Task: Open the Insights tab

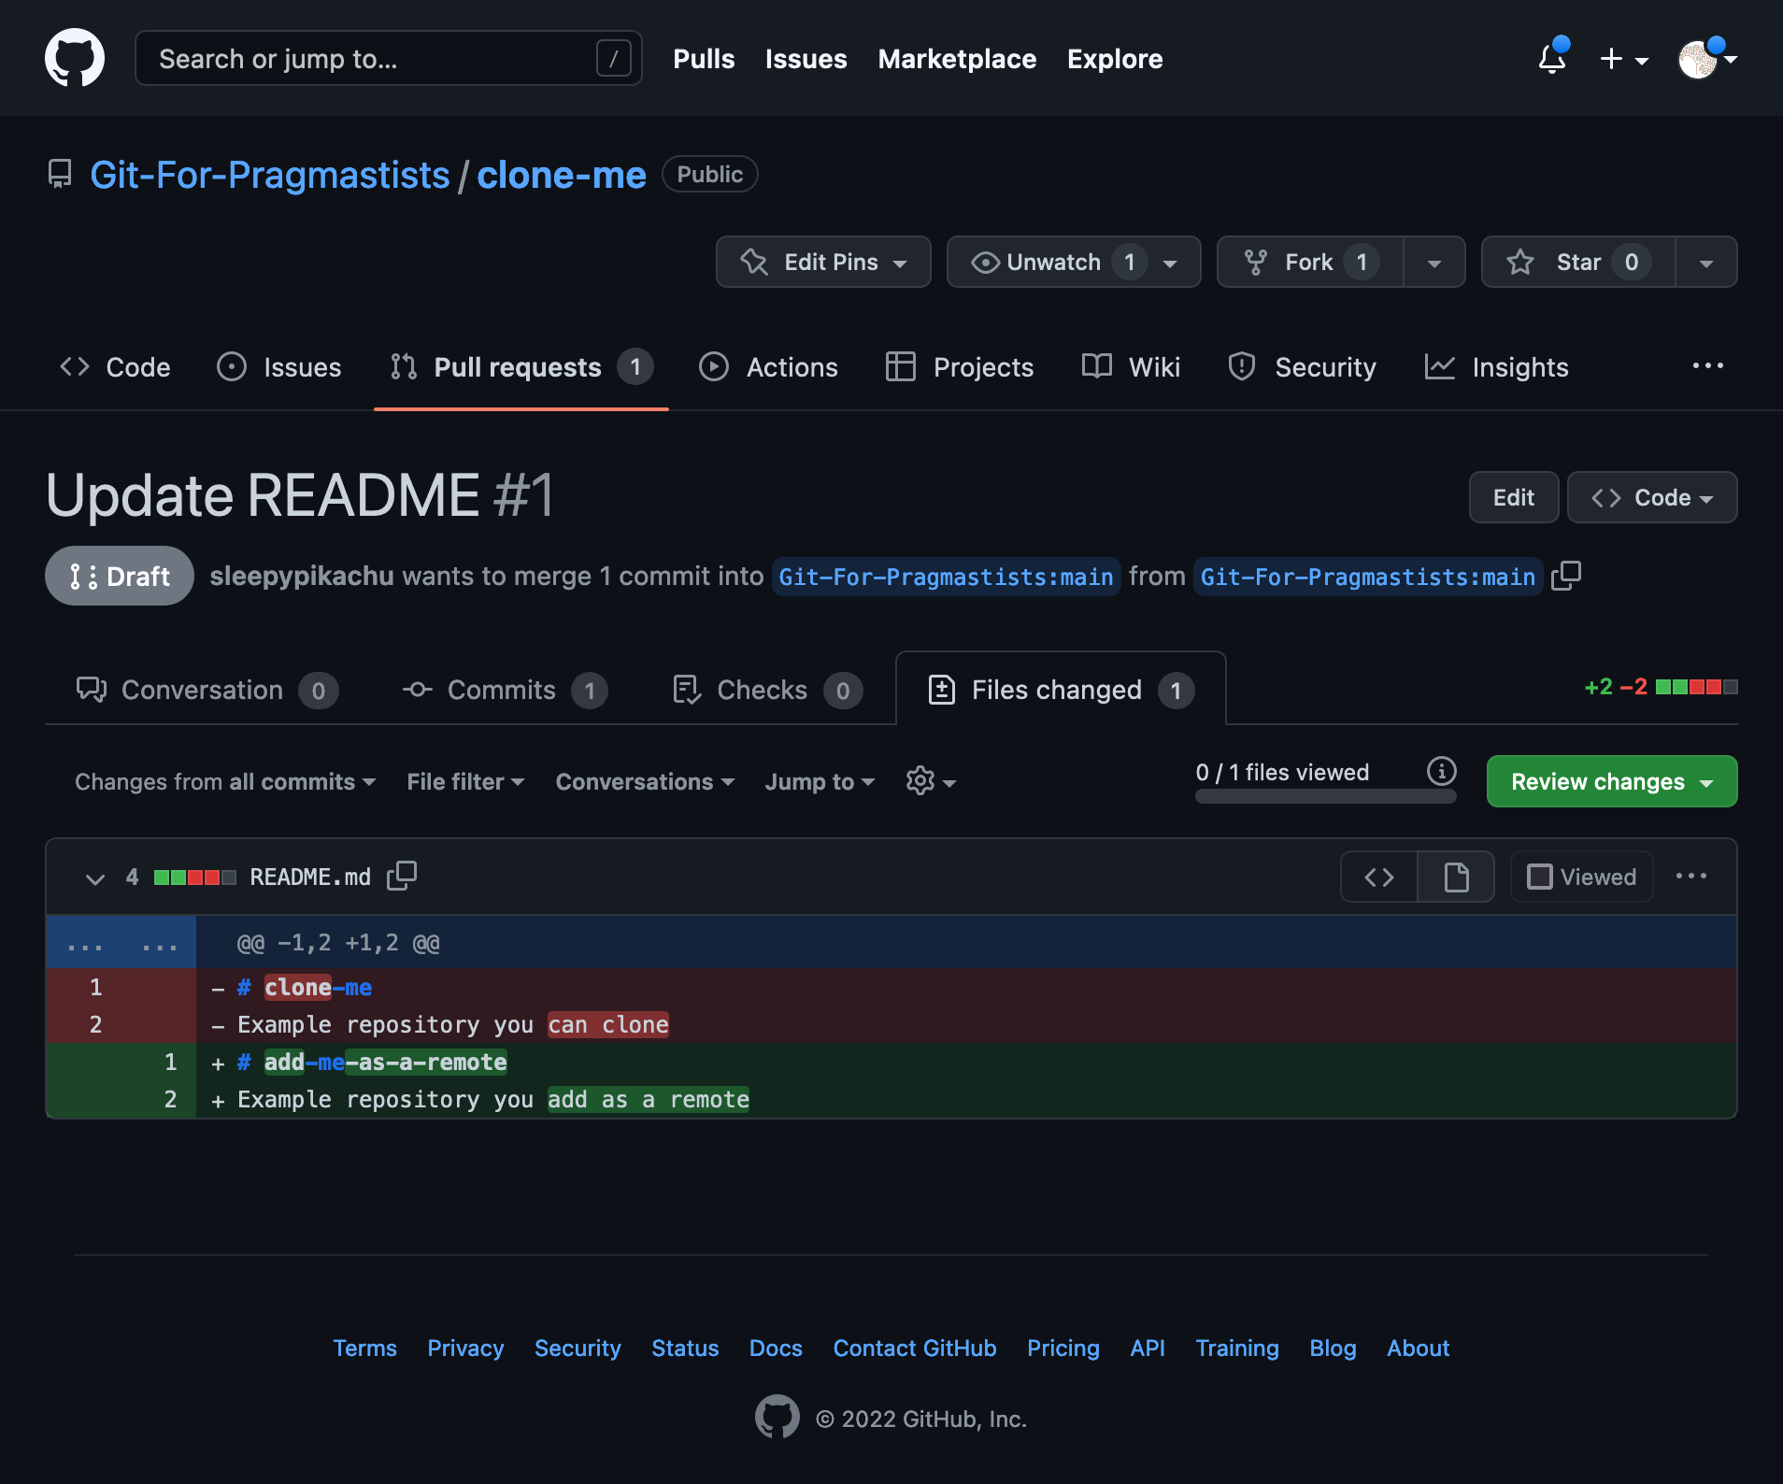Action: click(x=1496, y=367)
